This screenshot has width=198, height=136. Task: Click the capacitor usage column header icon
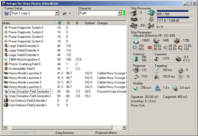click(77, 23)
